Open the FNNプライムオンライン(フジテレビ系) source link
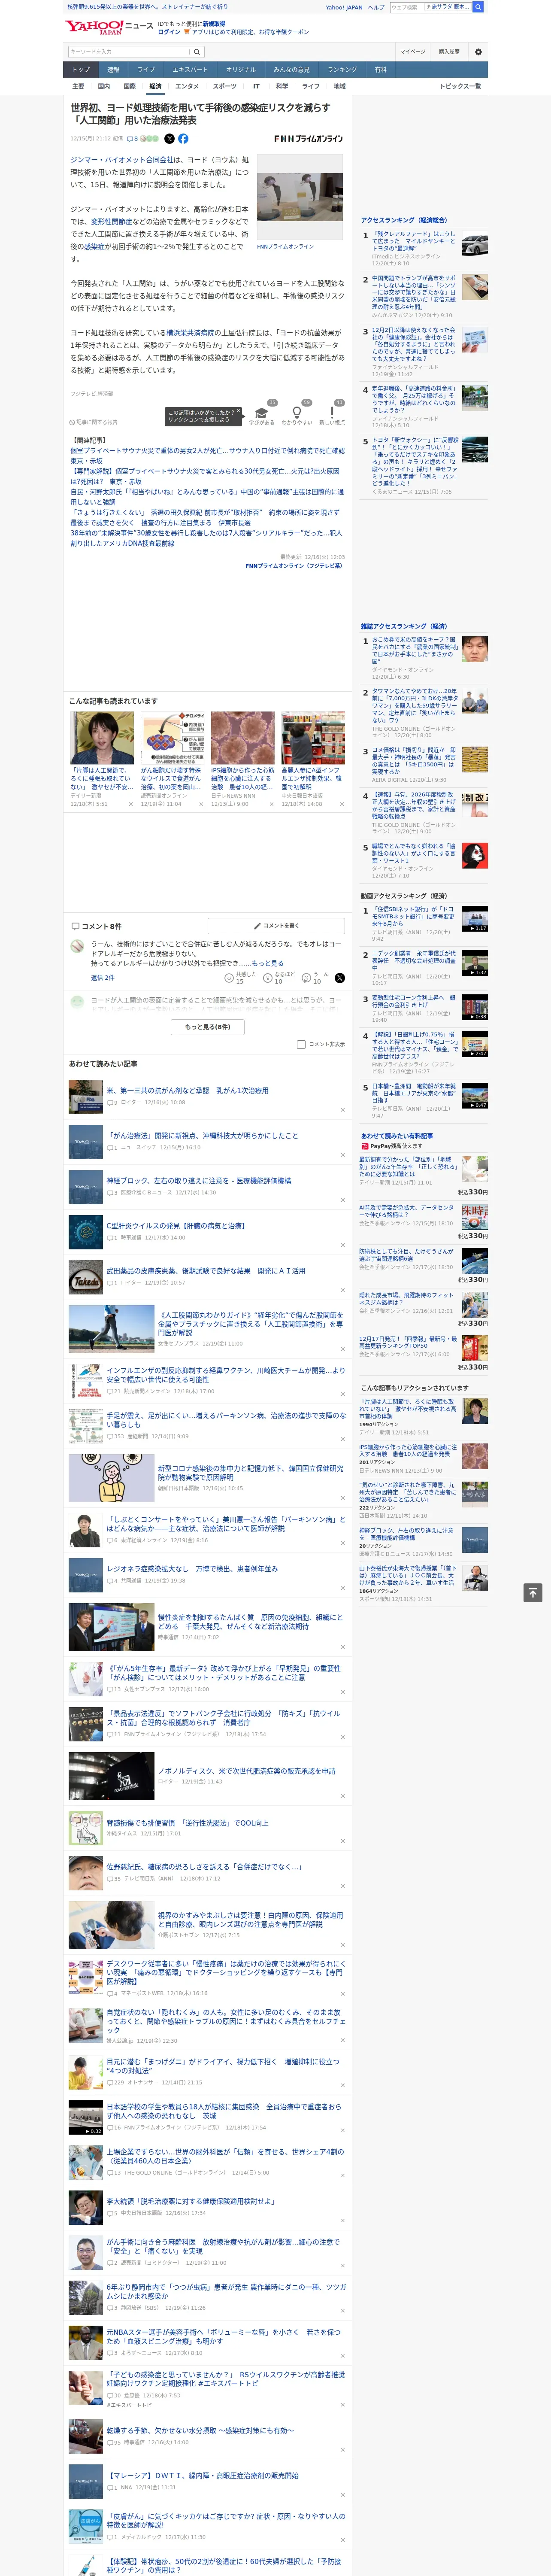This screenshot has width=551, height=2576. [294, 565]
